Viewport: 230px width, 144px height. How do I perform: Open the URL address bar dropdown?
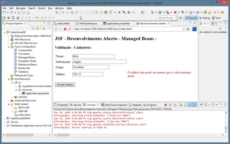click(x=183, y=29)
